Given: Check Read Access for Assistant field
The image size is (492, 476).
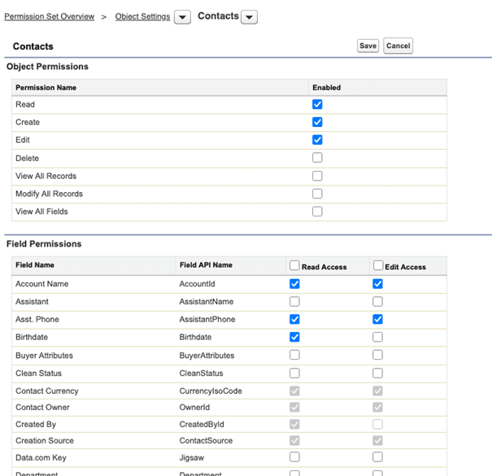Looking at the screenshot, I should 294,302.
